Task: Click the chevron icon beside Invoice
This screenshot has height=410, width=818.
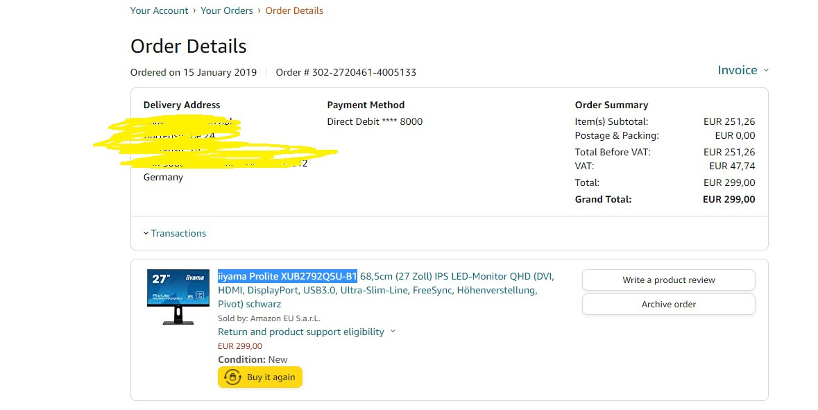Action: coord(766,70)
